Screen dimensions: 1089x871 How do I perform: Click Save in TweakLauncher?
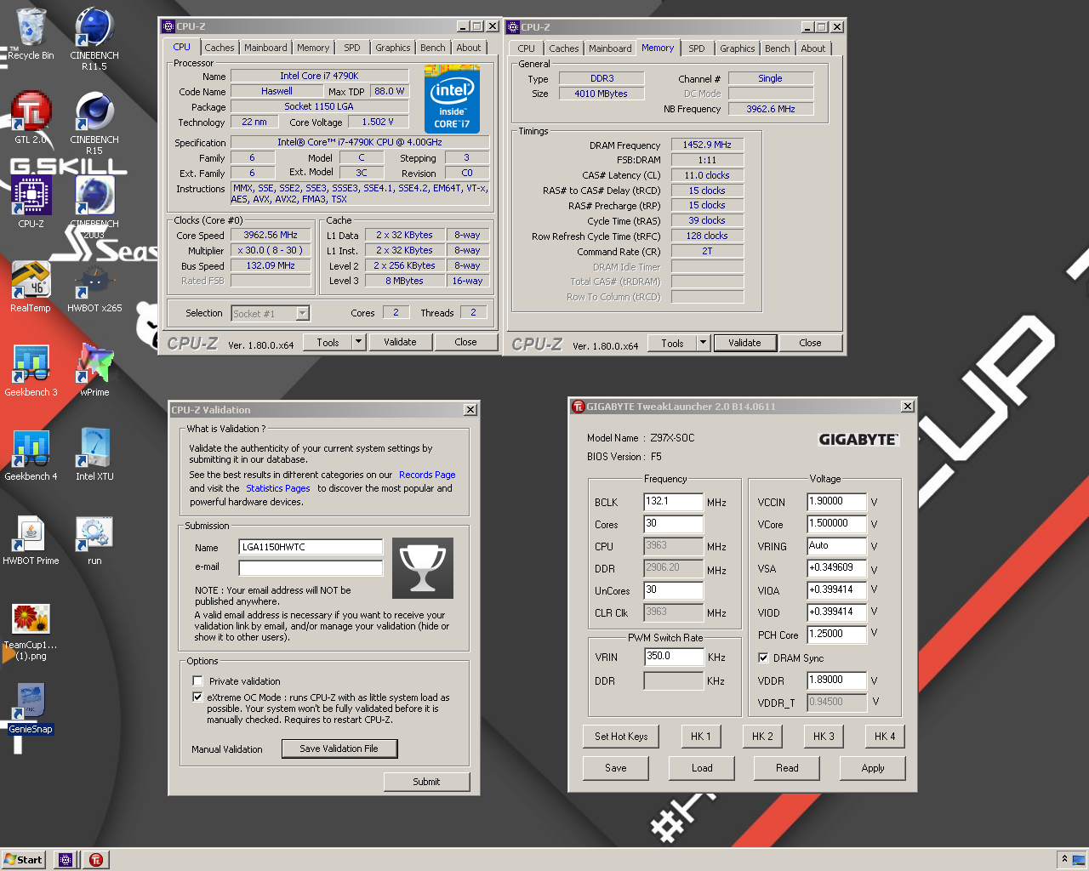click(x=616, y=768)
